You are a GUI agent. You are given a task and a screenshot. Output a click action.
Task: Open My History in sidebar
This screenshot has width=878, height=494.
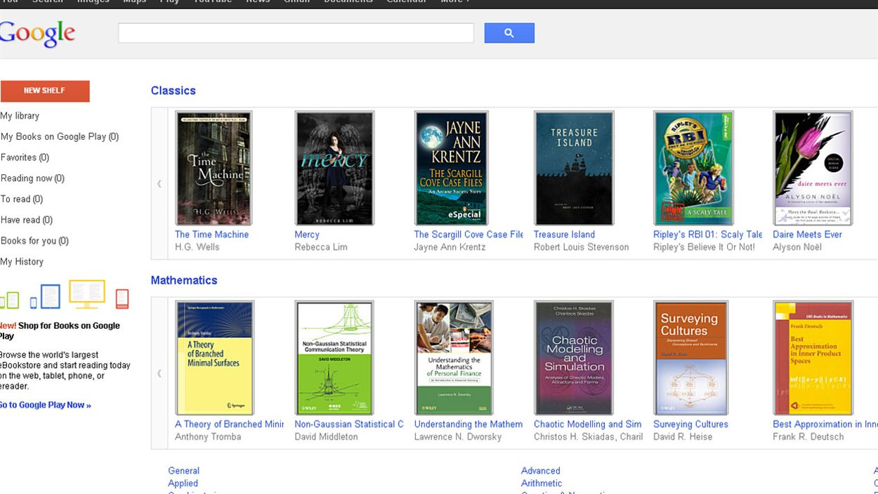click(22, 261)
